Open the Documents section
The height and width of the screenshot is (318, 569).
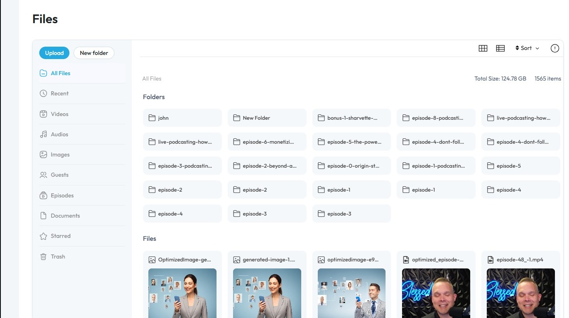click(82, 216)
